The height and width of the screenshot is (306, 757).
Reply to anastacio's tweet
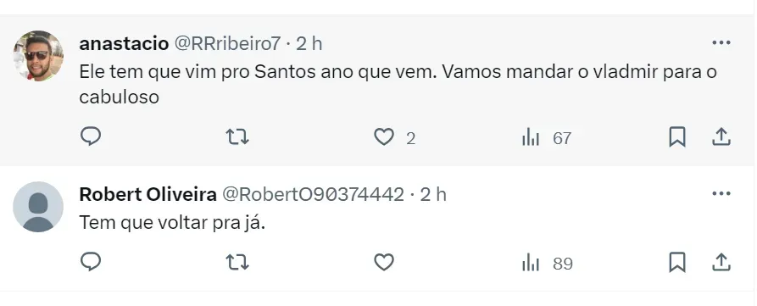90,137
